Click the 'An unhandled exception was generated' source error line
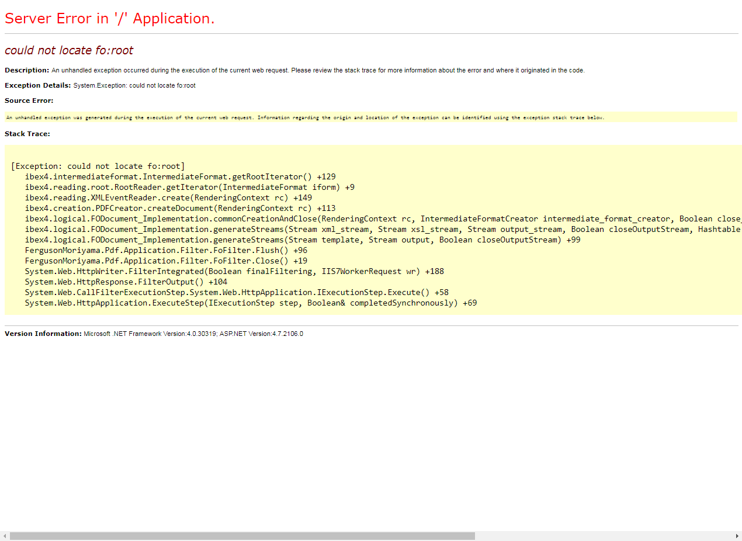Viewport: 742px width, 541px height. pos(305,117)
